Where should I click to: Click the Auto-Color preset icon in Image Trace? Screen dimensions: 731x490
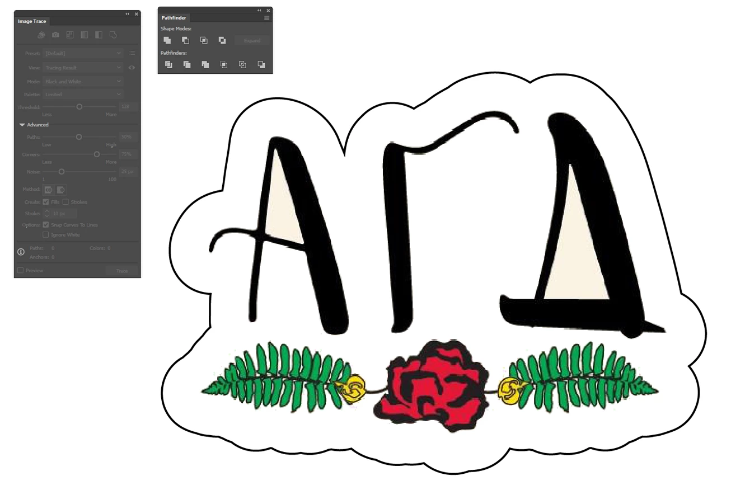(41, 35)
